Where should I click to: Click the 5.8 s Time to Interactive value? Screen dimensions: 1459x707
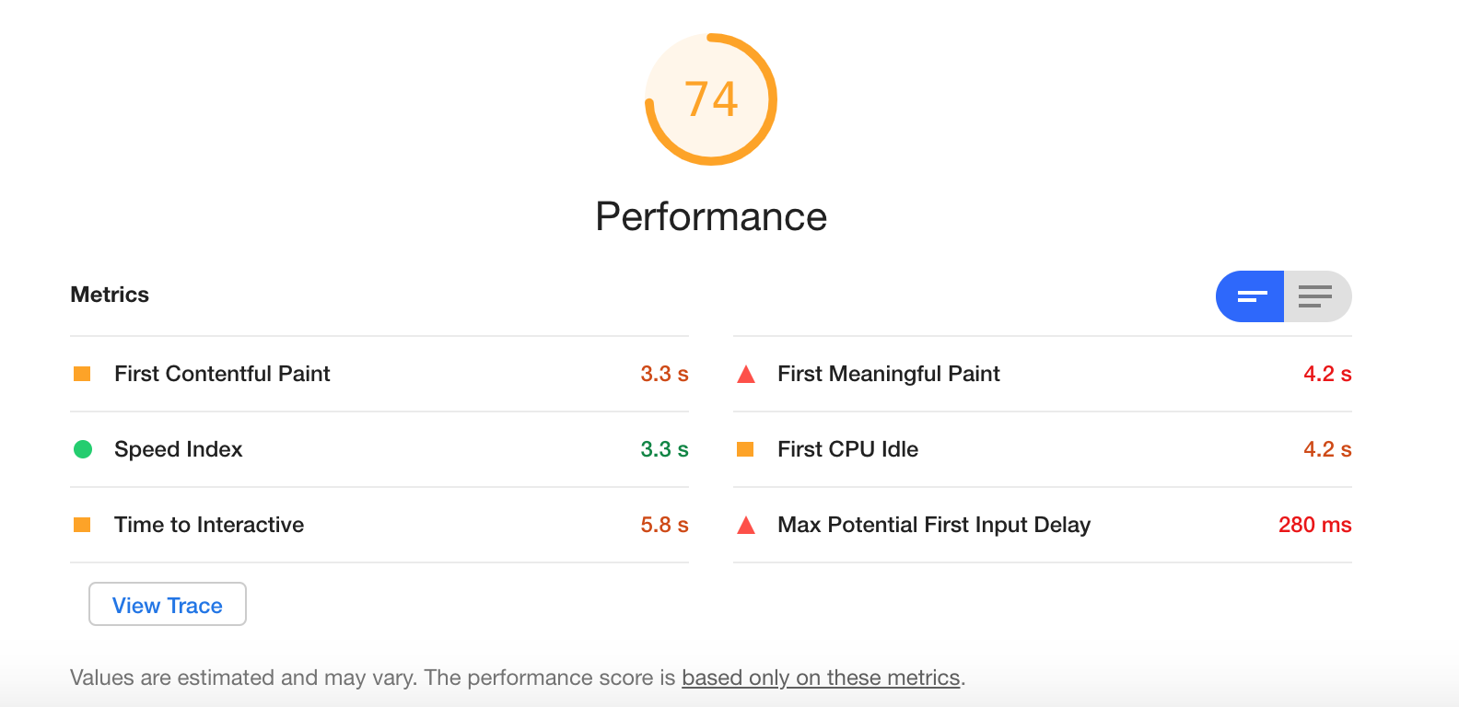pos(664,525)
